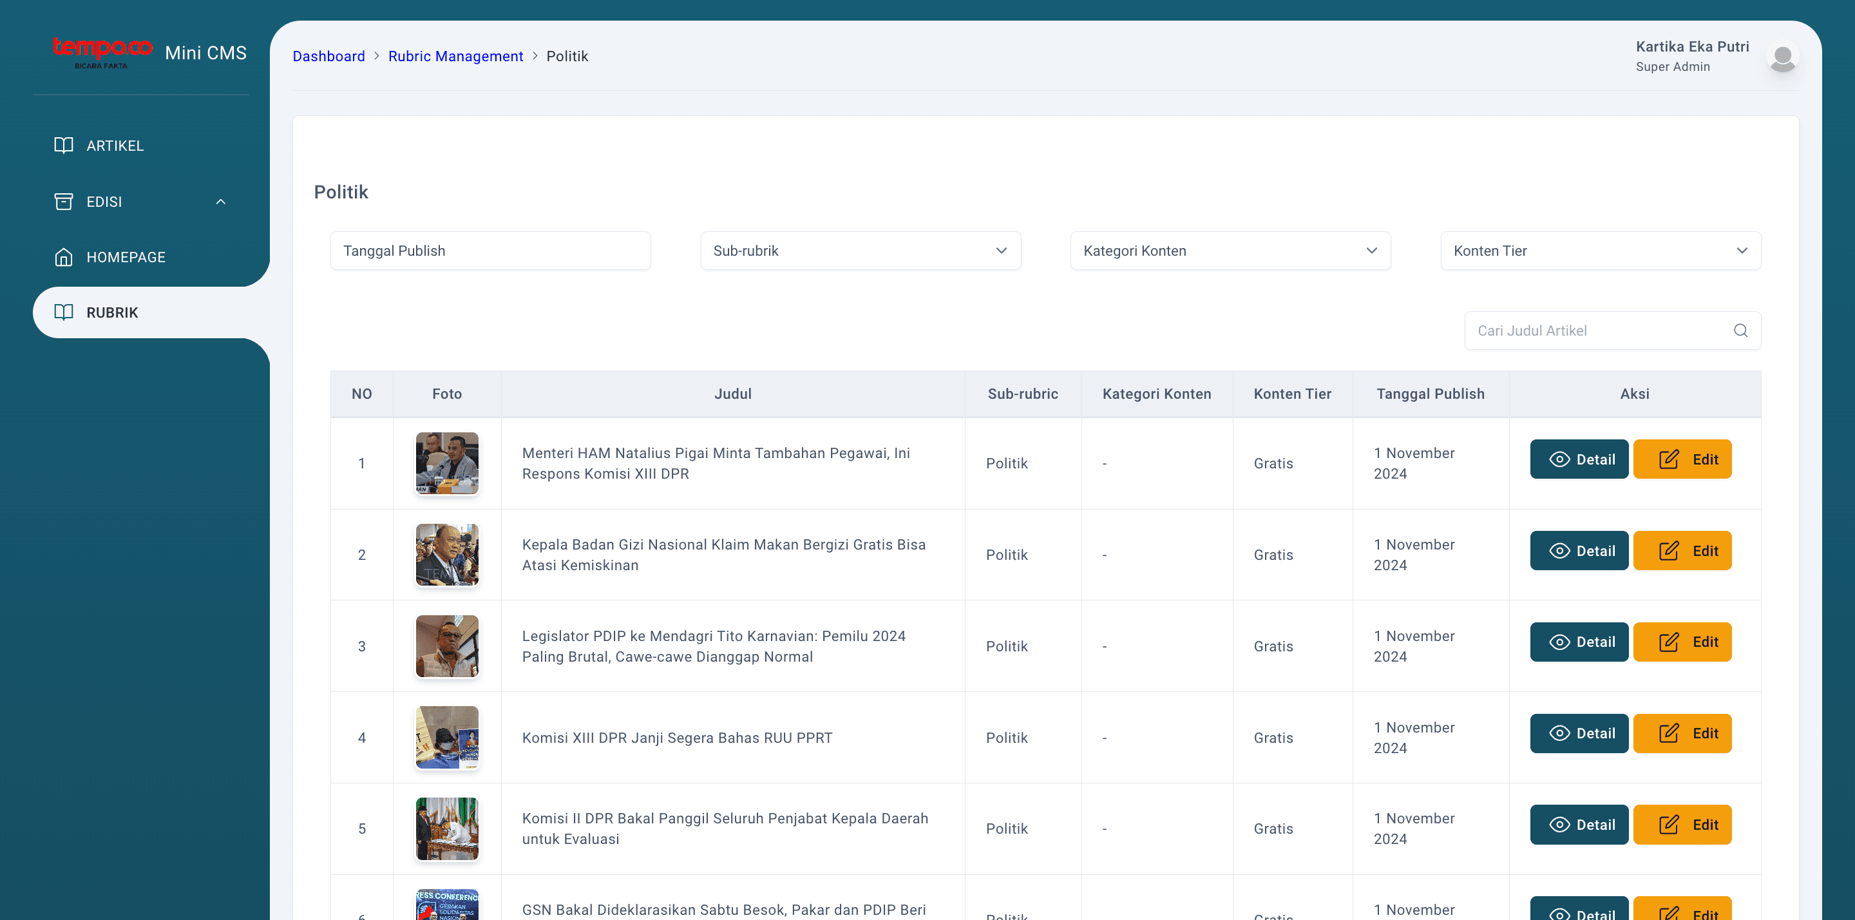Click title 'Komisi XIII DPR Janji Segera Bahas RUU PPRT'

pos(677,738)
